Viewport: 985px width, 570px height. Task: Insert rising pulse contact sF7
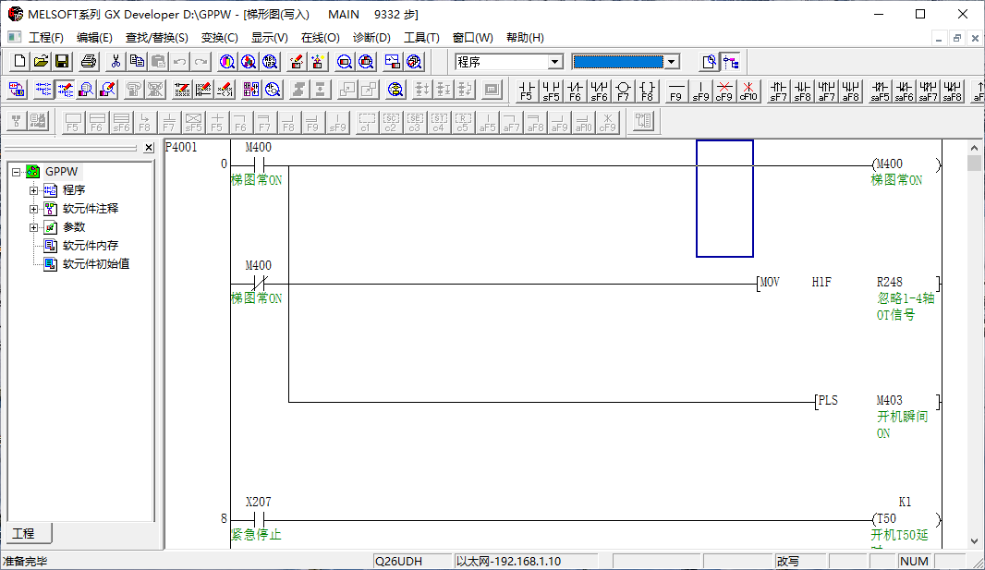point(778,91)
